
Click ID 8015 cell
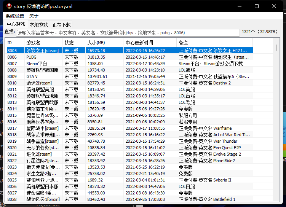coord(12,115)
